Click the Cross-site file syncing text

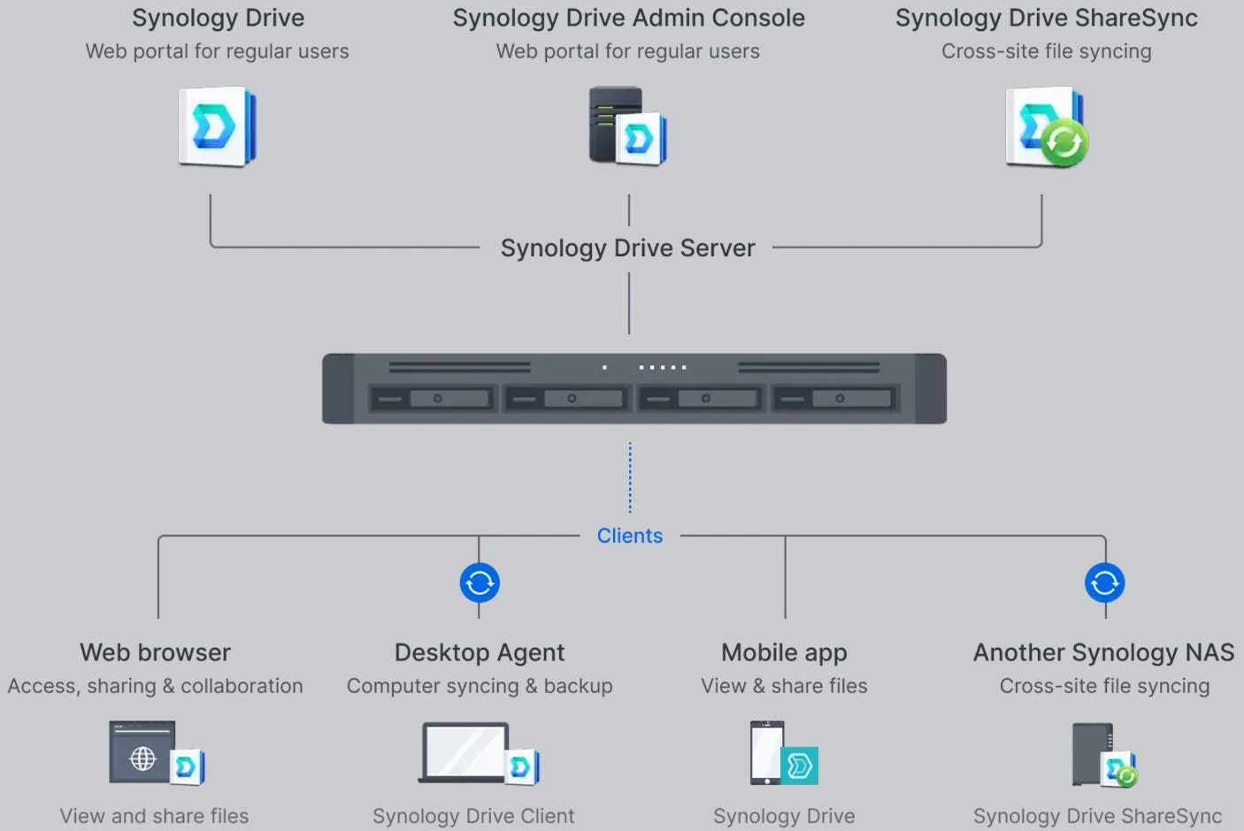[1046, 51]
